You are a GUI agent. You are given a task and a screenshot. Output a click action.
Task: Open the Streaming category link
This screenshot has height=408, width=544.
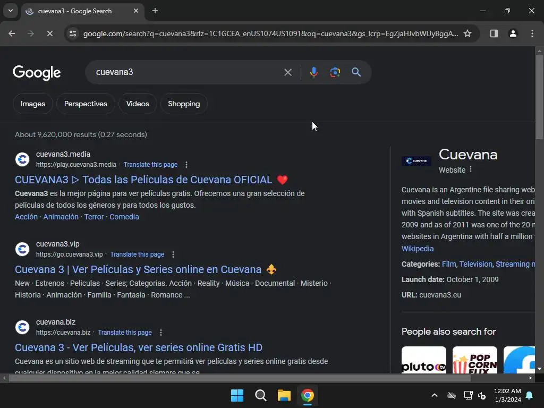515,264
